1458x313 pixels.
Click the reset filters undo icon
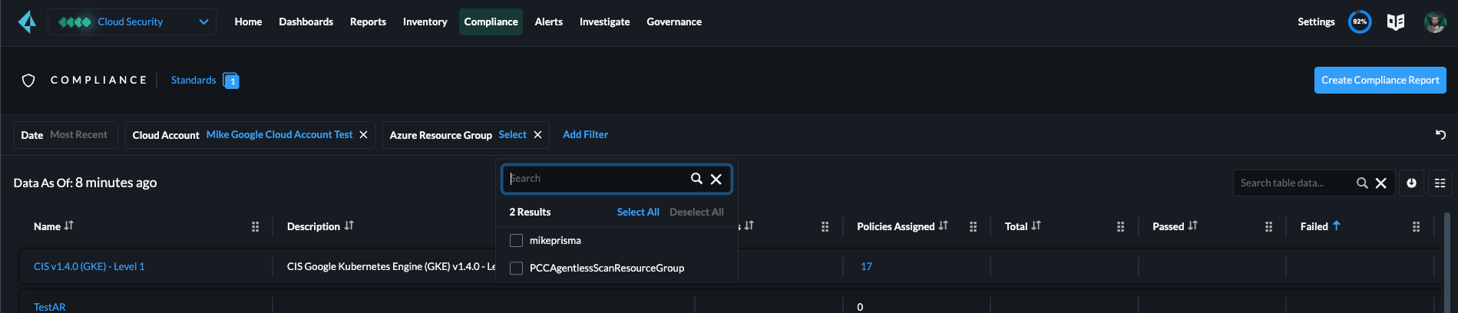pos(1440,134)
